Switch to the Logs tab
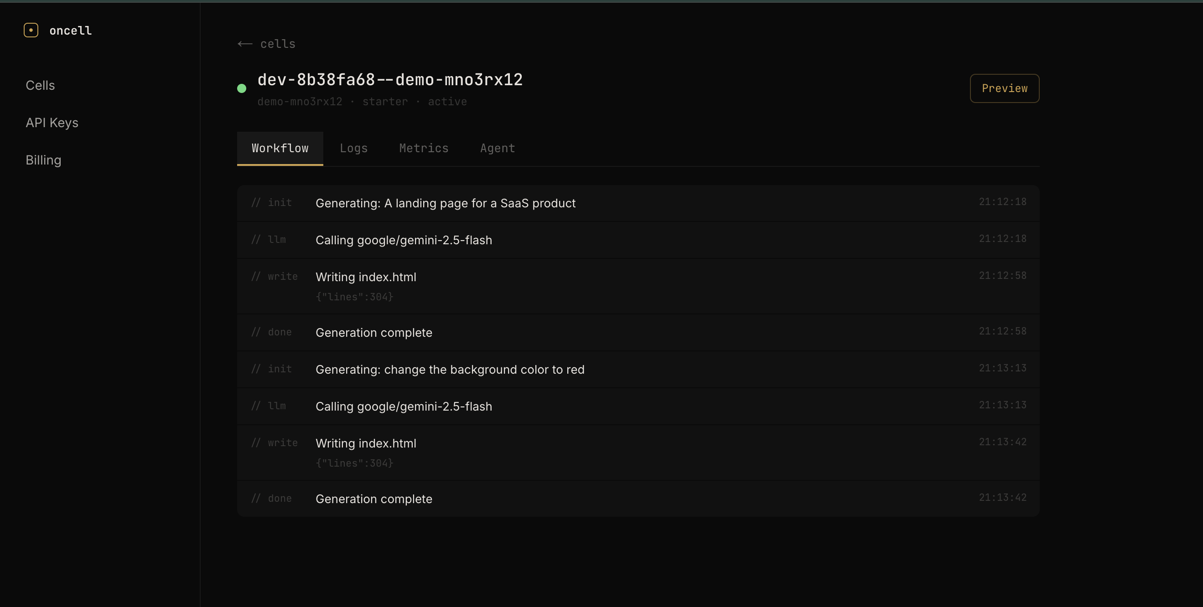This screenshot has width=1203, height=607. (353, 149)
